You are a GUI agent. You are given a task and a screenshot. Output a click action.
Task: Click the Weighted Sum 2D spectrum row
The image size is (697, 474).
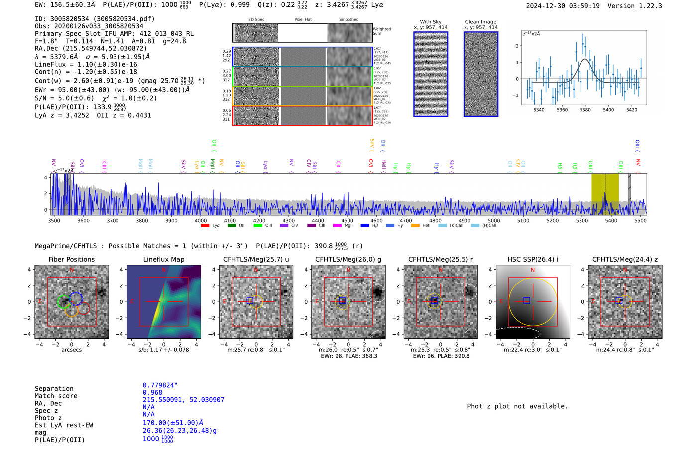point(303,33)
